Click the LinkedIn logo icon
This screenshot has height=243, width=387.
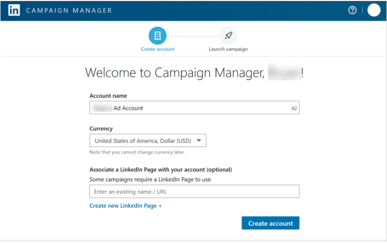14,10
